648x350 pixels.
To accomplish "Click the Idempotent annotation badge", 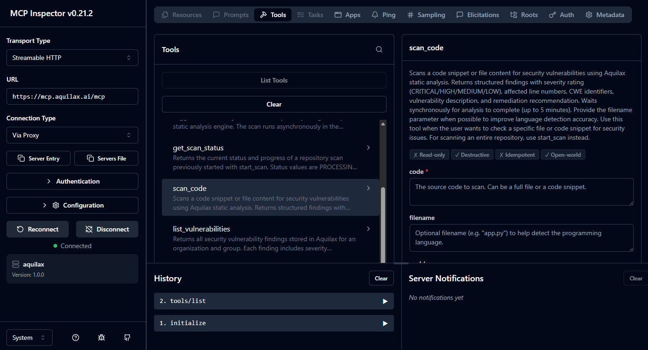I will 517,155.
